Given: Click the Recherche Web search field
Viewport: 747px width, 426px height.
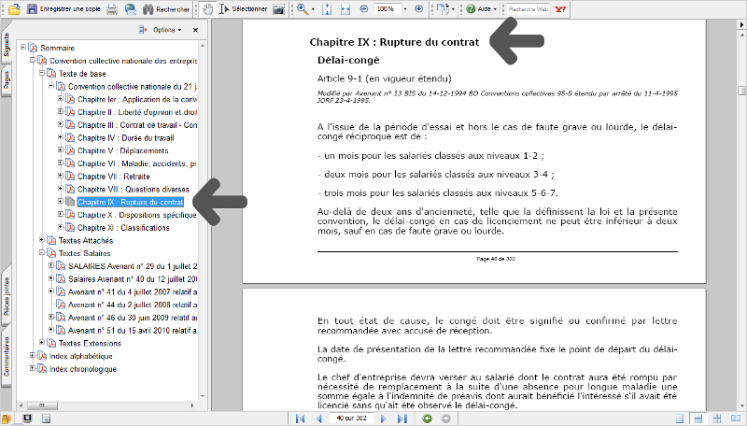Looking at the screenshot, I should tap(528, 8).
